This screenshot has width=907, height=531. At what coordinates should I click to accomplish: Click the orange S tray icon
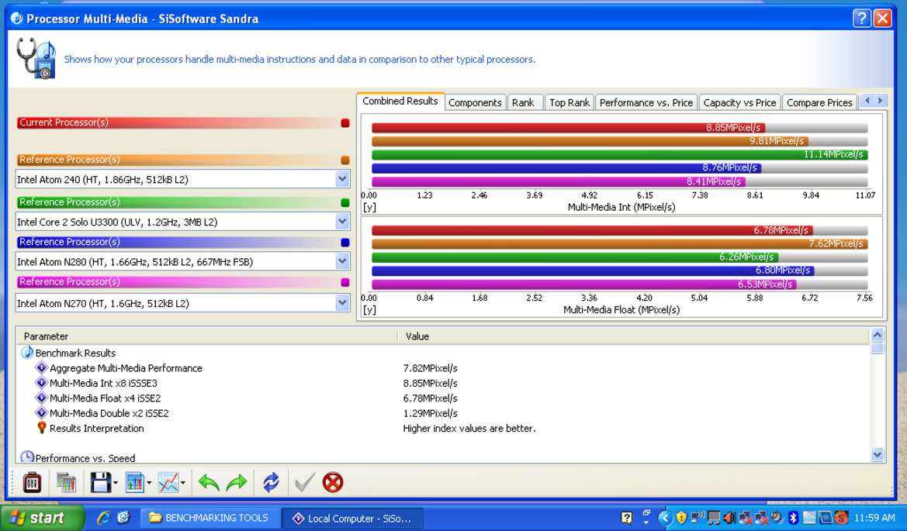(841, 518)
